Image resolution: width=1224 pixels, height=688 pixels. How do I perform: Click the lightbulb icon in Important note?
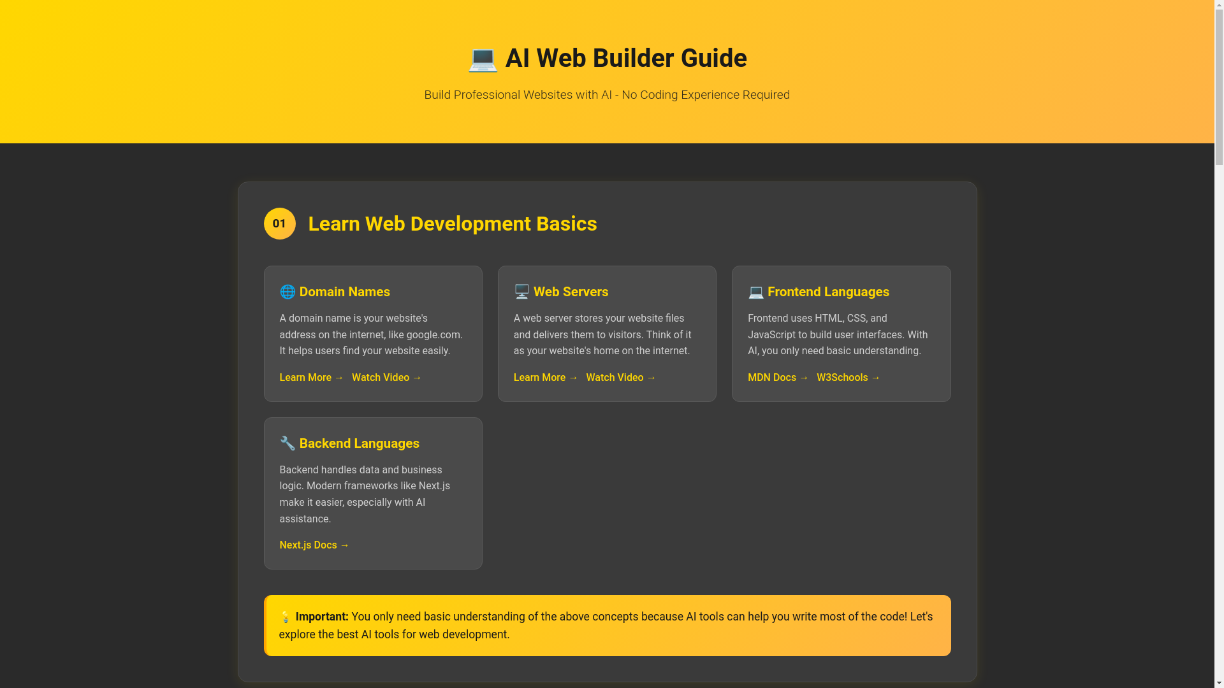click(286, 617)
